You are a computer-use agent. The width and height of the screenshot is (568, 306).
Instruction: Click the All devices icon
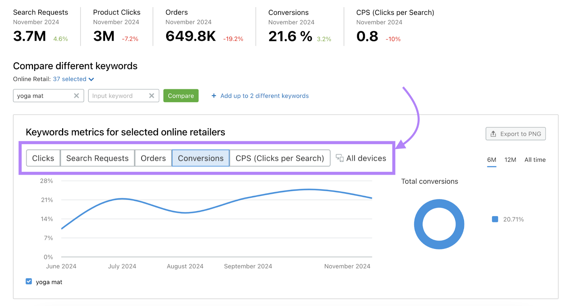click(x=340, y=158)
